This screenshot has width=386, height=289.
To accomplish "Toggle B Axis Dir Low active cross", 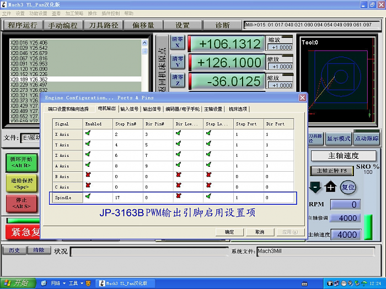I will (x=179, y=175).
